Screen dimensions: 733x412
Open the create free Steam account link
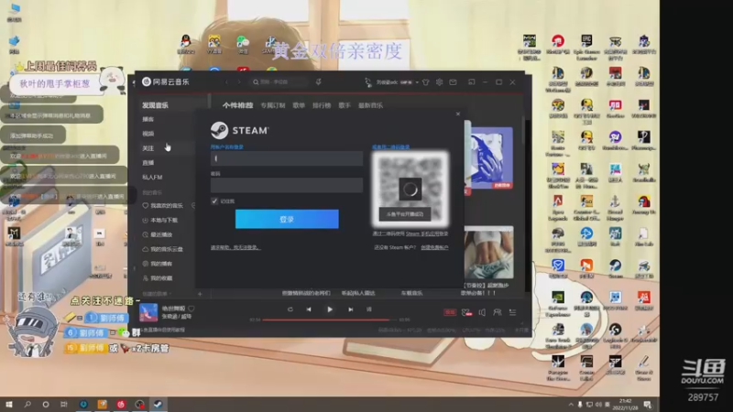tap(434, 247)
